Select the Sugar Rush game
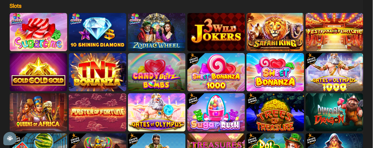The width and height of the screenshot is (373, 148). point(216,112)
